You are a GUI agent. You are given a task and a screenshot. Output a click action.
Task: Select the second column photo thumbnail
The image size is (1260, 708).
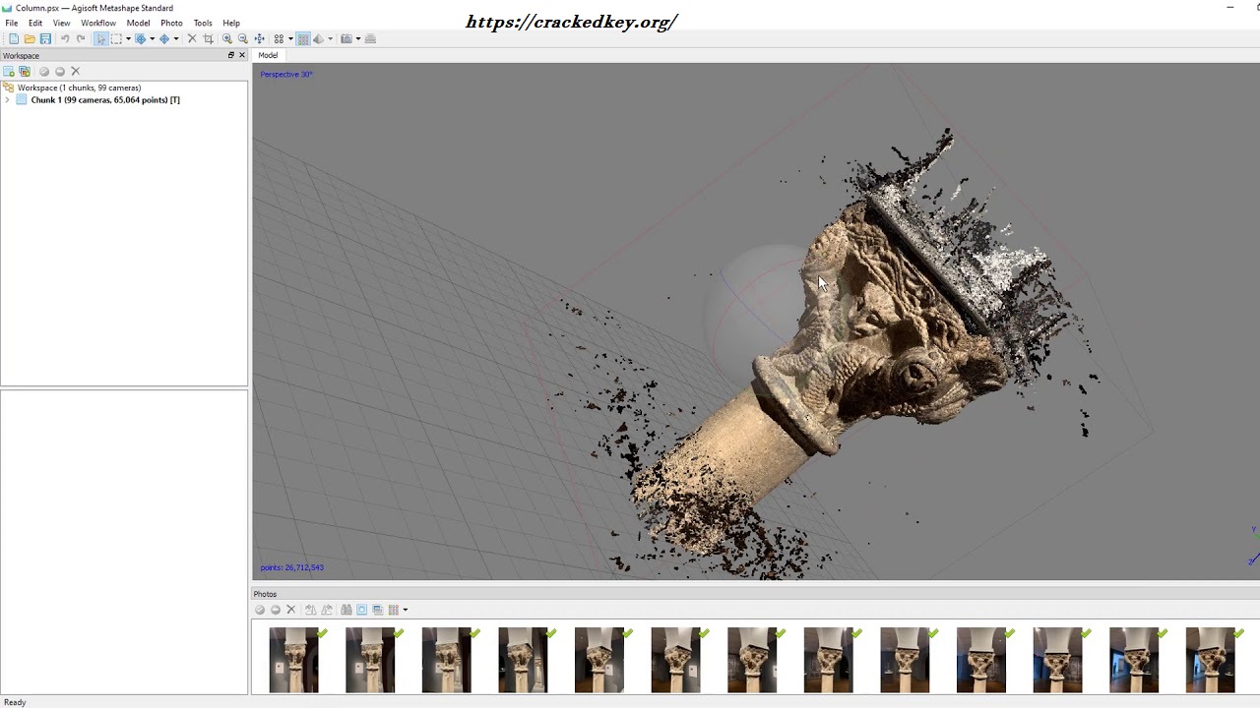pos(370,660)
